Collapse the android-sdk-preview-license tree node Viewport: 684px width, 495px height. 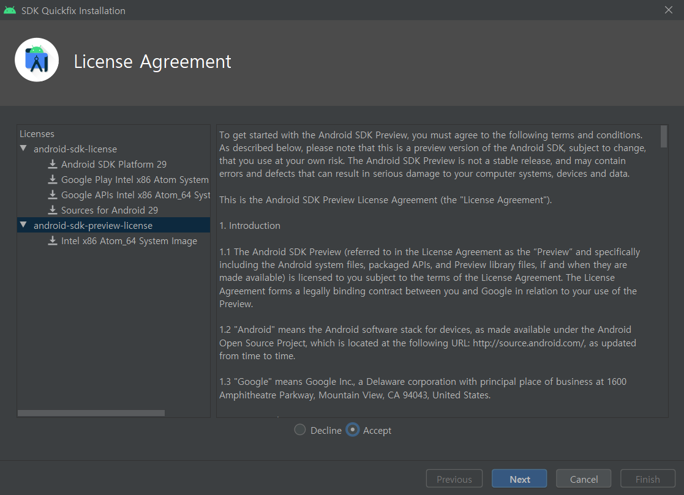click(x=23, y=225)
